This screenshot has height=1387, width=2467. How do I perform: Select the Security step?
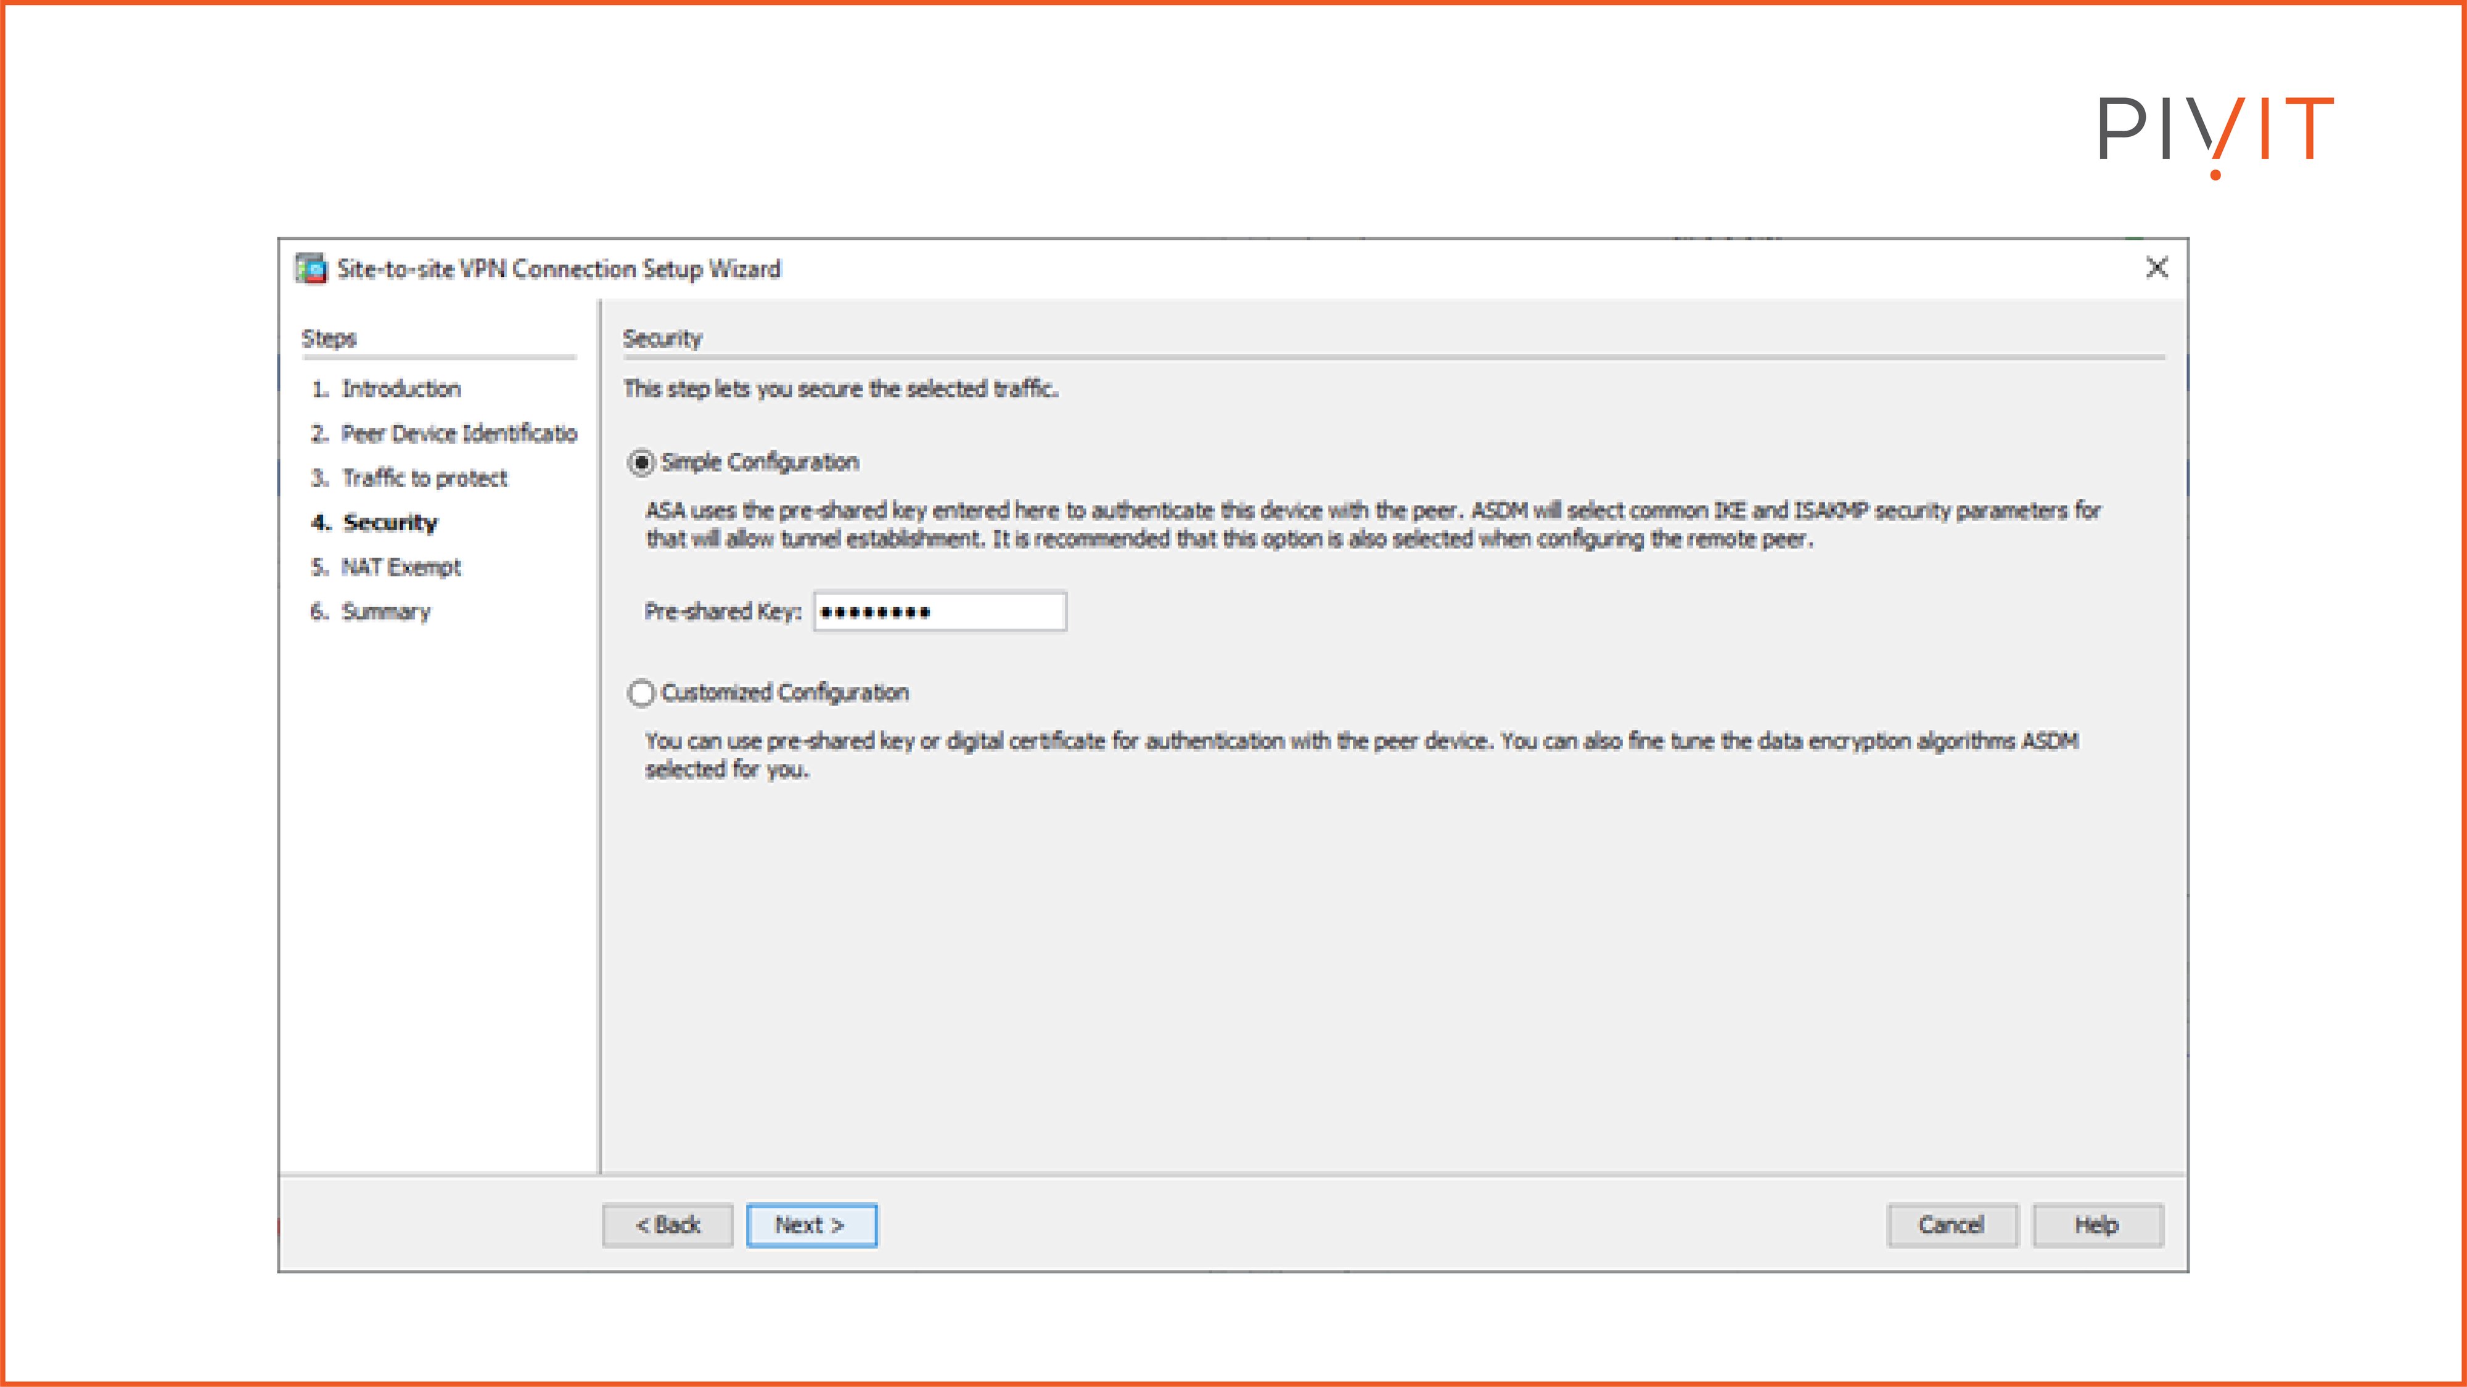[387, 523]
